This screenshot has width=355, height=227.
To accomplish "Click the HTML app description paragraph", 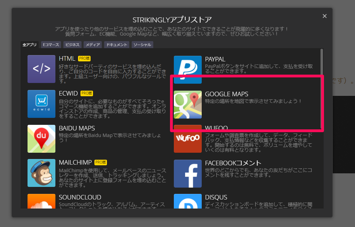I will tap(113, 74).
